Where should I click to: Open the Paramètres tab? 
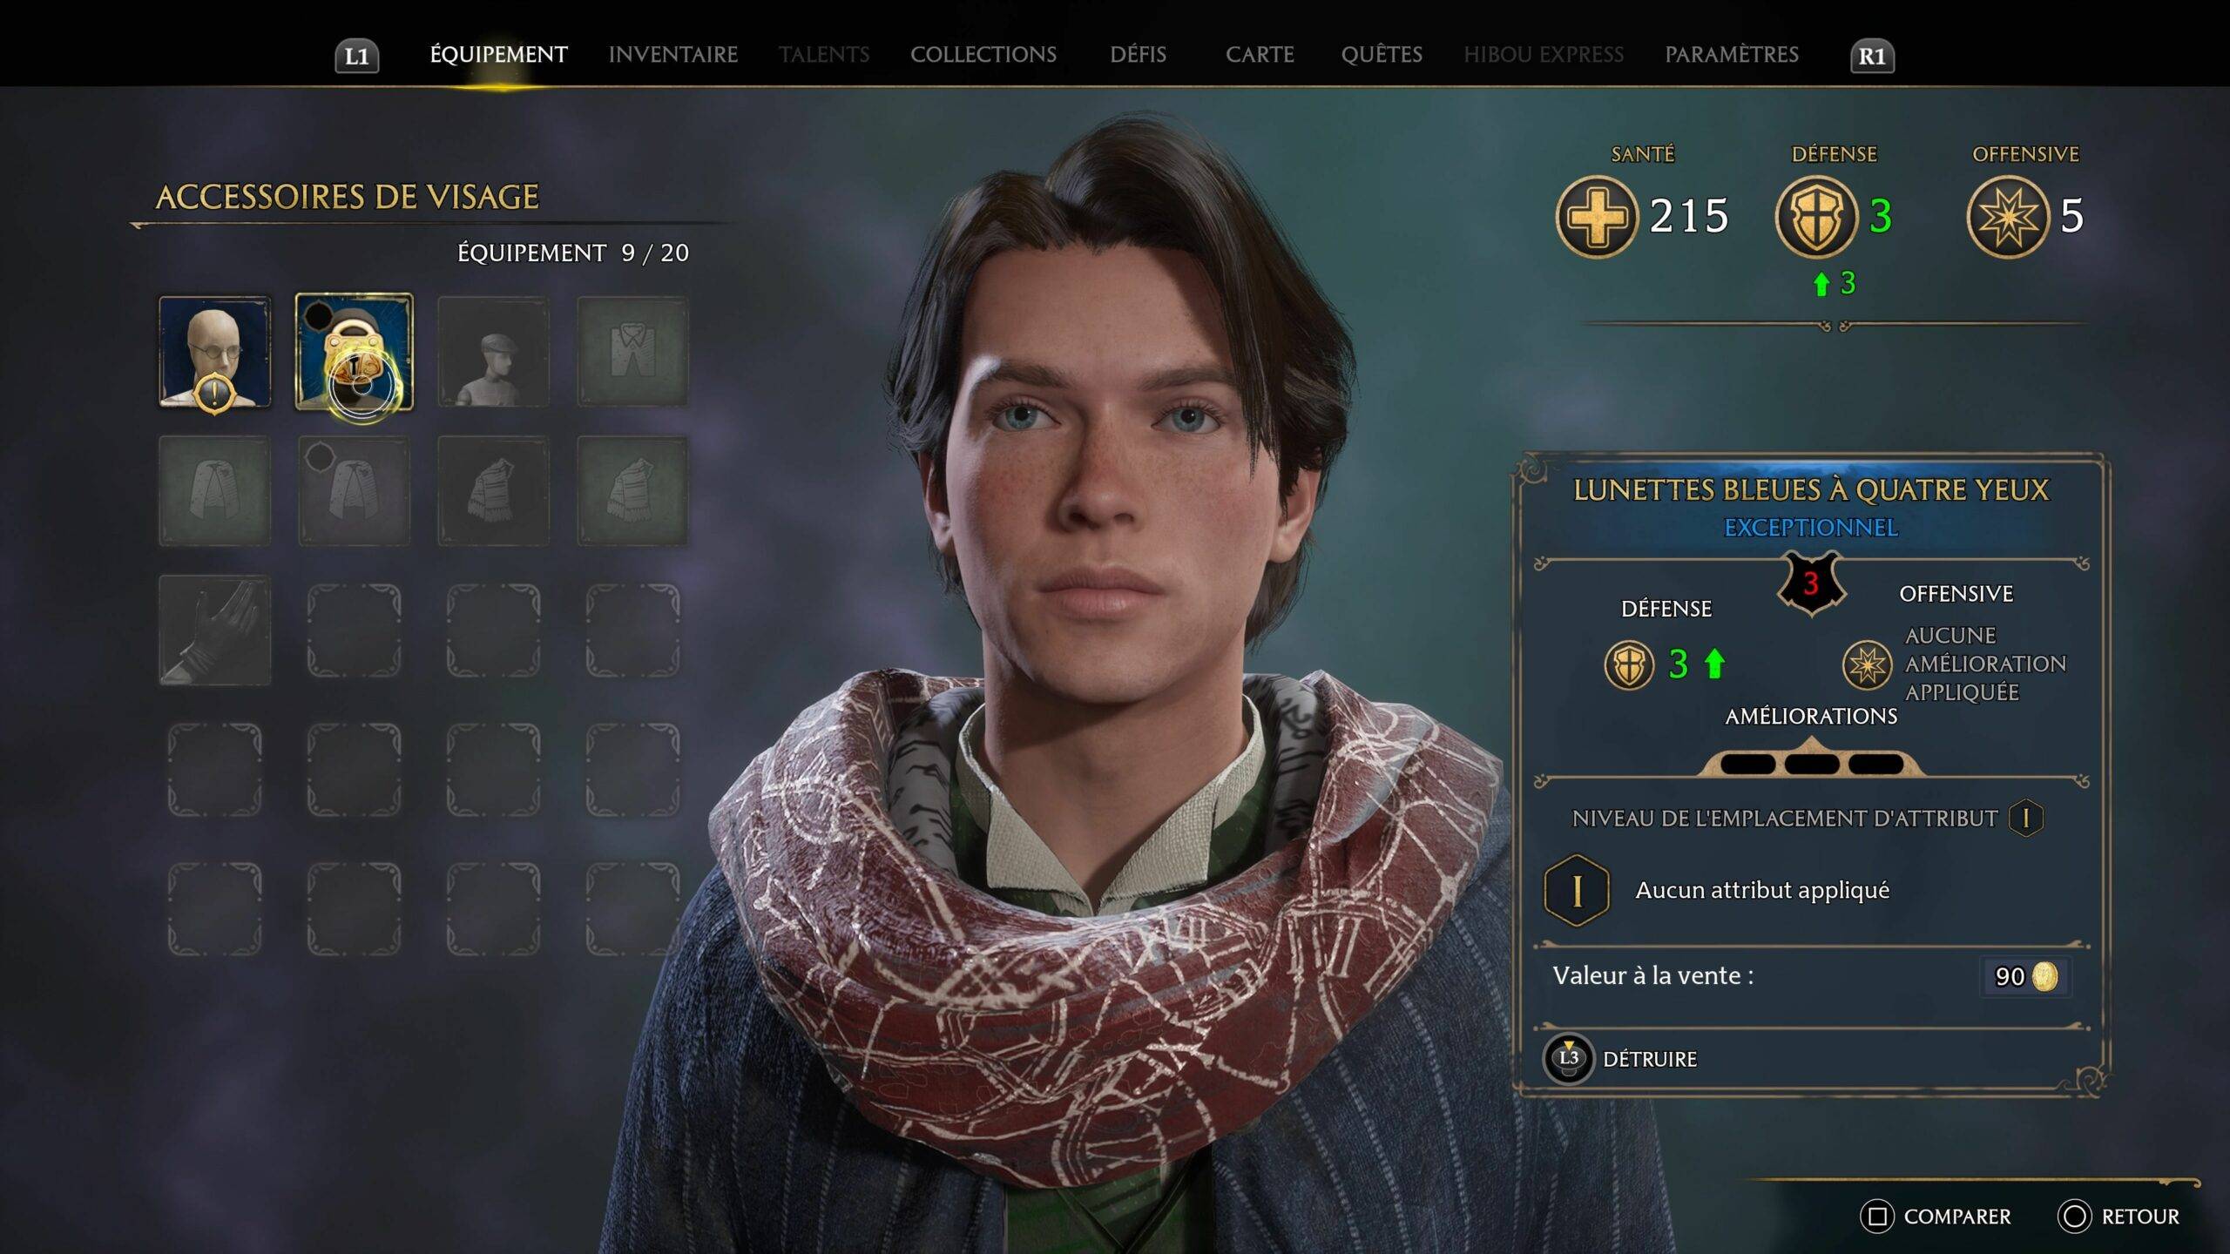[1732, 55]
